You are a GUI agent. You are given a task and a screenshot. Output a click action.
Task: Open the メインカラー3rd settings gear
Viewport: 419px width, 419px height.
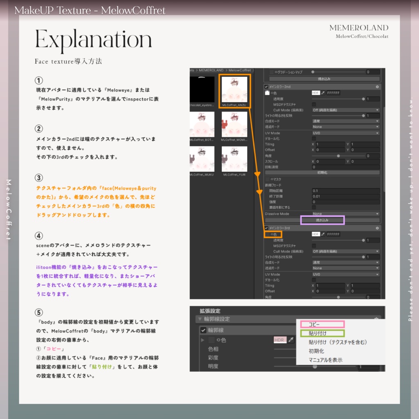377,228
